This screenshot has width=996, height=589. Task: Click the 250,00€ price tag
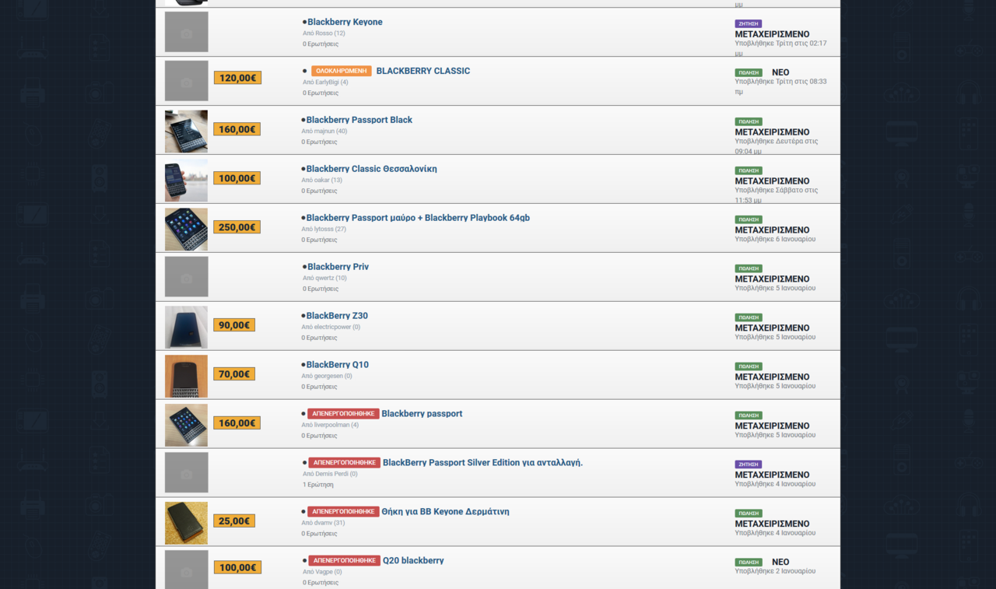[237, 227]
